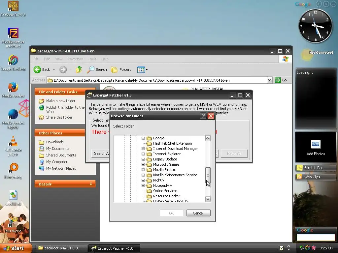The width and height of the screenshot is (338, 253).
Task: Open Scratch Pad sidebar gadget
Action: (x=316, y=168)
